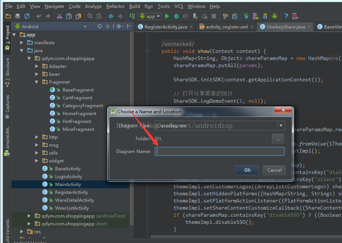This screenshot has width=342, height=243.
Task: Close the OnekeyShare.java tab
Action: [309, 27]
